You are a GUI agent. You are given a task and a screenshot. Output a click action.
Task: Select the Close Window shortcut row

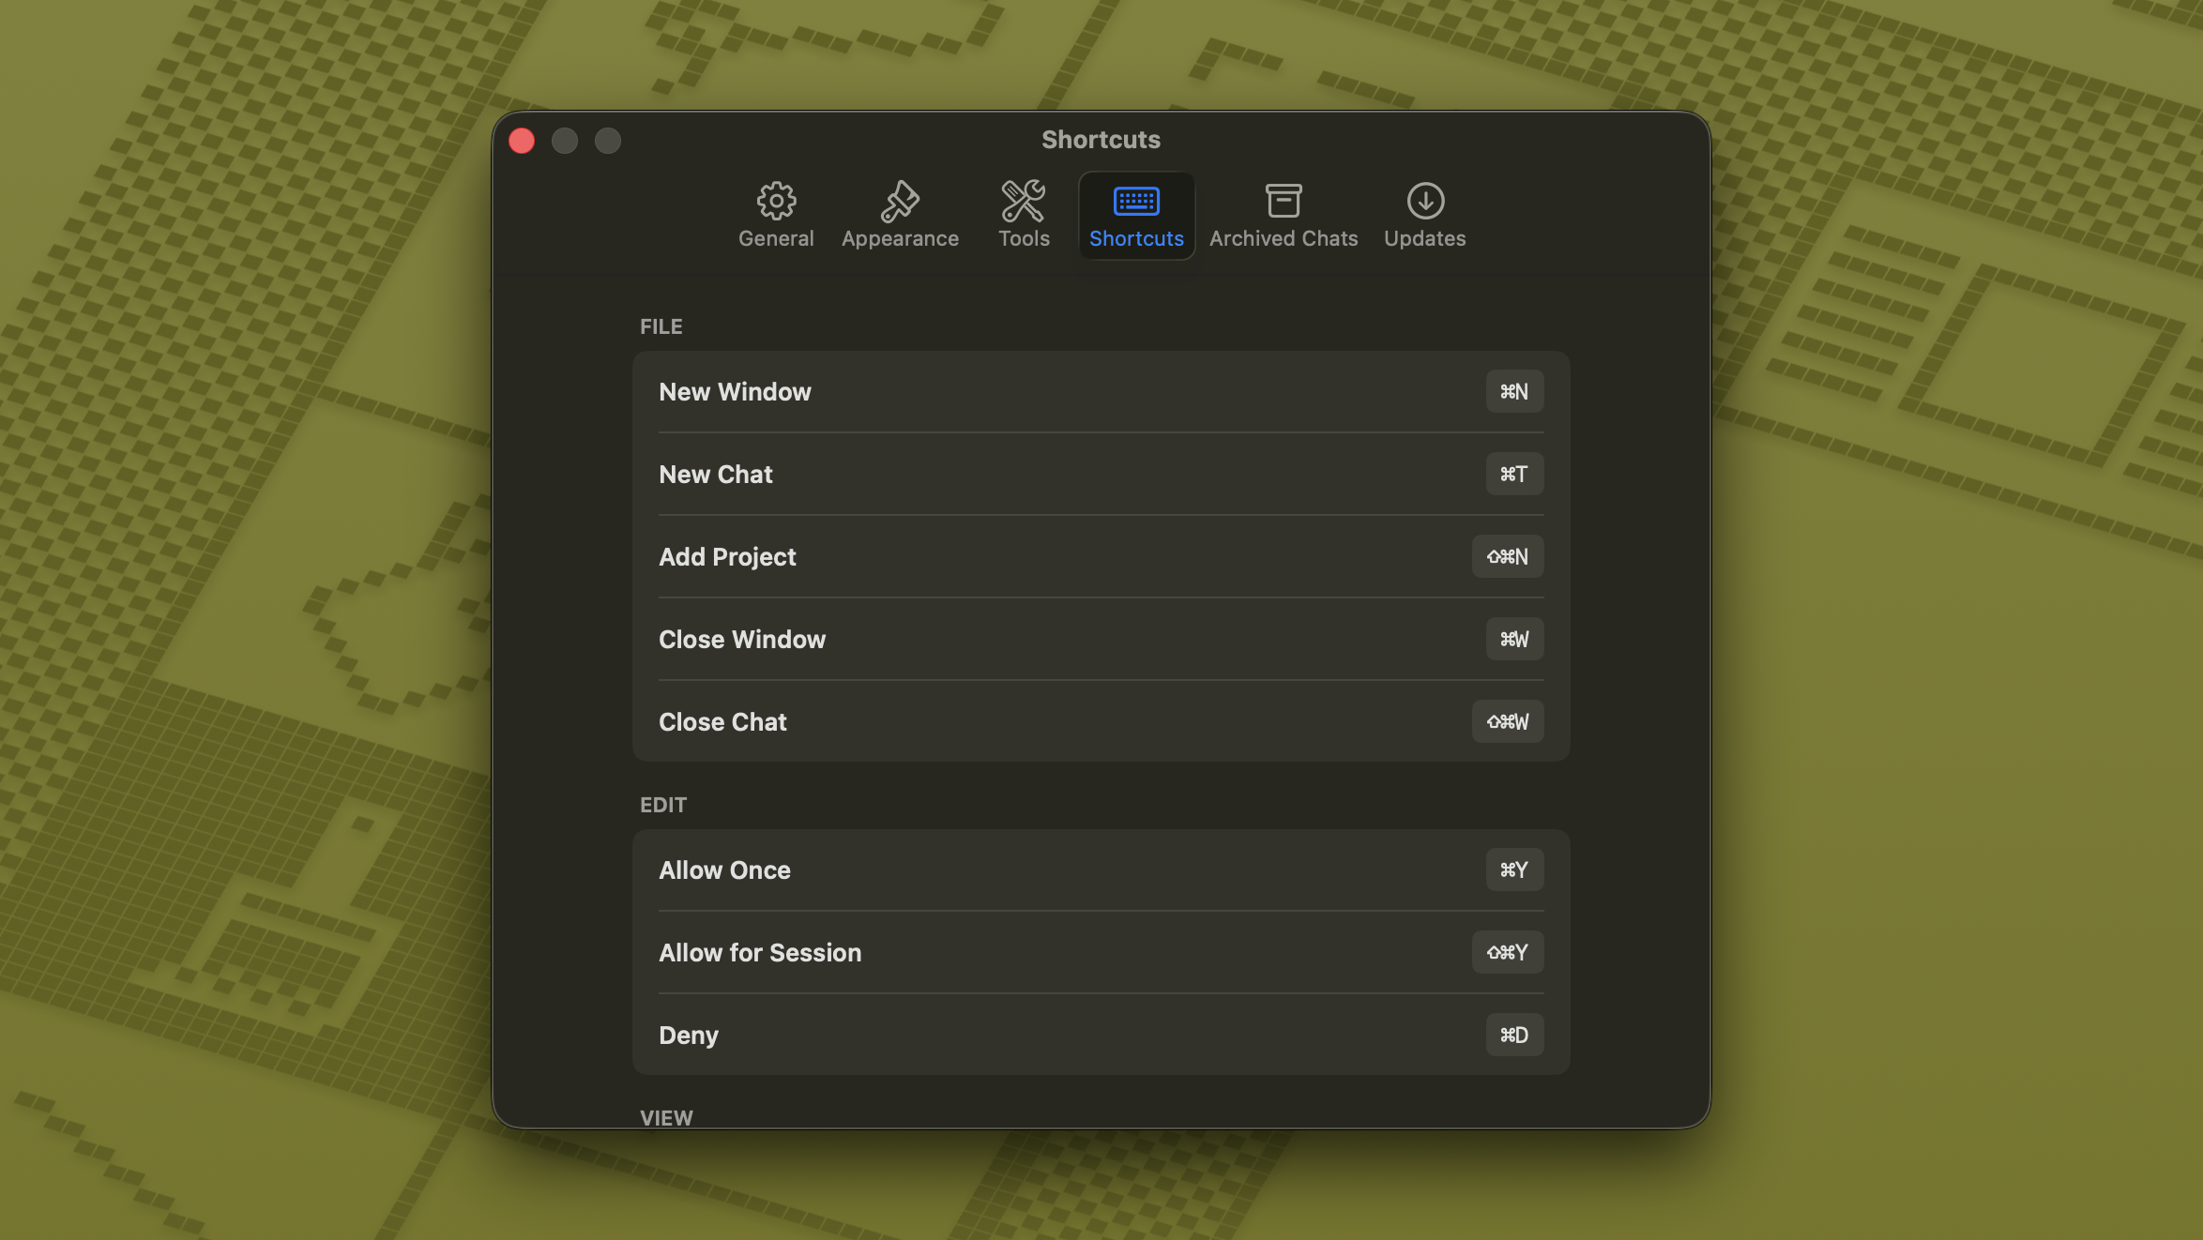(1032, 639)
